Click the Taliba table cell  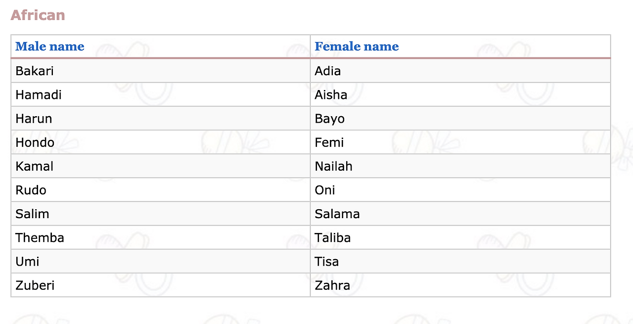click(333, 237)
